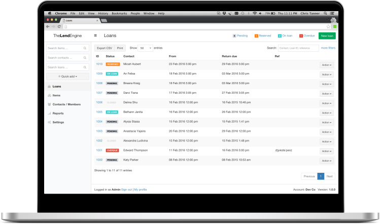Image resolution: width=380 pixels, height=224 pixels.
Task: Toggle the sidebar with the hamburger icon
Action: click(95, 36)
